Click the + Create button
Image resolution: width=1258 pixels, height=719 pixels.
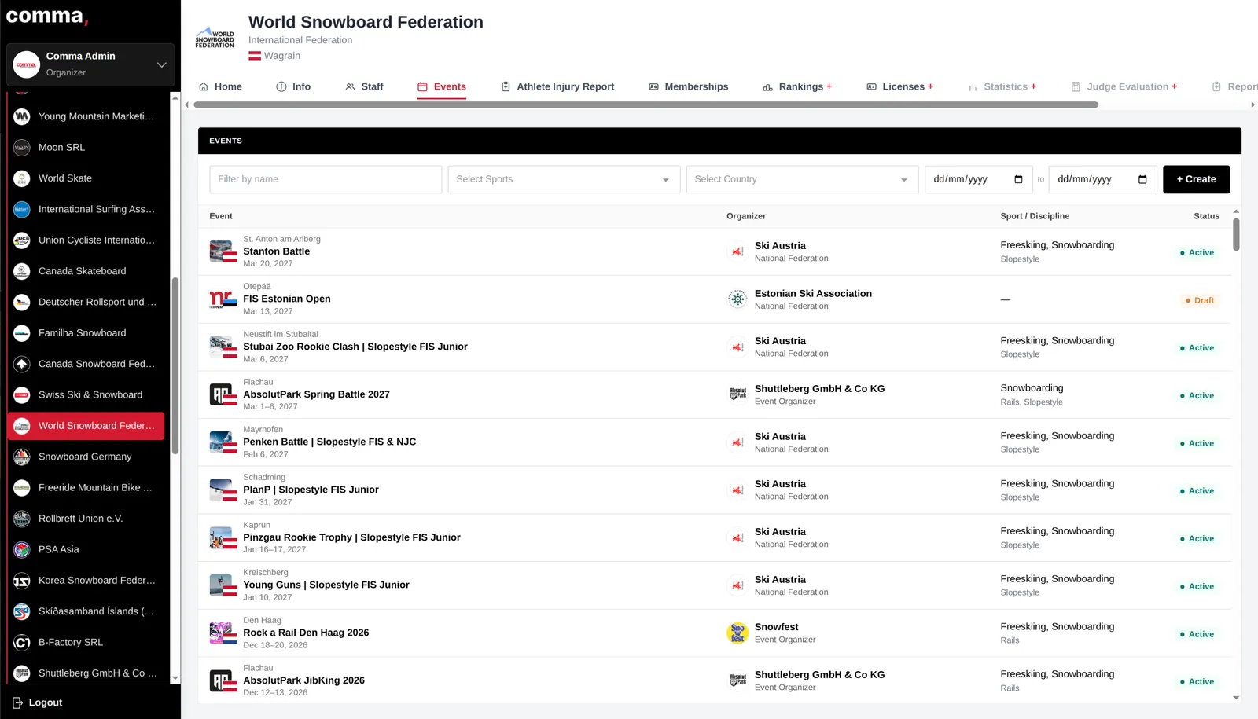[1196, 179]
